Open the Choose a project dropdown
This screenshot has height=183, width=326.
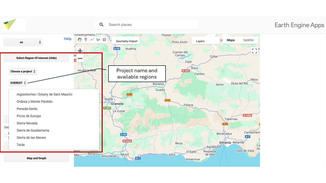[x=23, y=71]
